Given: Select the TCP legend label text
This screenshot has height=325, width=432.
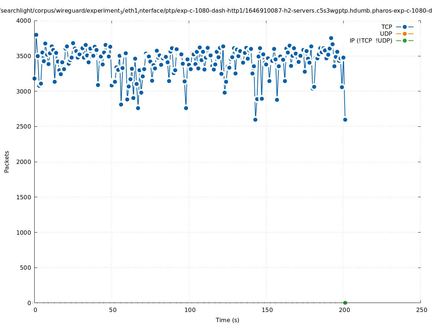Looking at the screenshot, I should [387, 27].
